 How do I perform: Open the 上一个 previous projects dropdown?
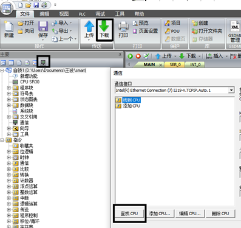coord(75,39)
